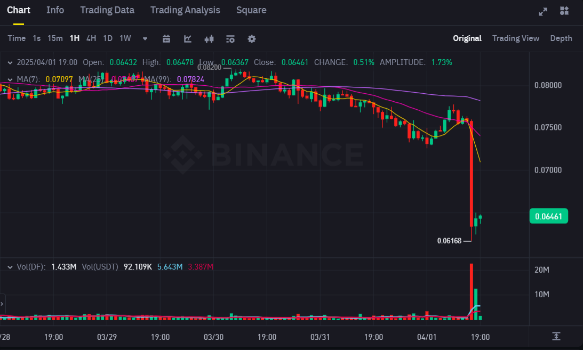Open the Trading Data tab
This screenshot has height=350, width=583.
pyautogui.click(x=107, y=11)
